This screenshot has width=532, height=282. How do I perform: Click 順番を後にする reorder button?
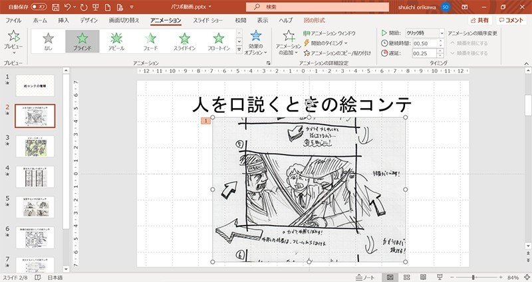click(469, 53)
